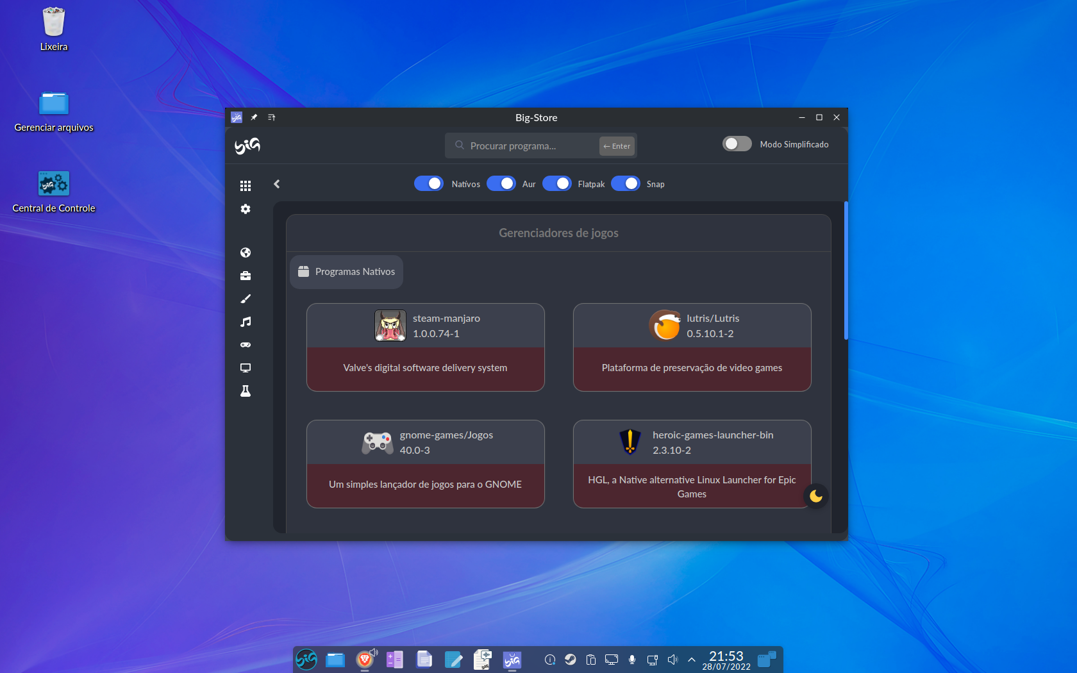Select the science flask category

(246, 391)
